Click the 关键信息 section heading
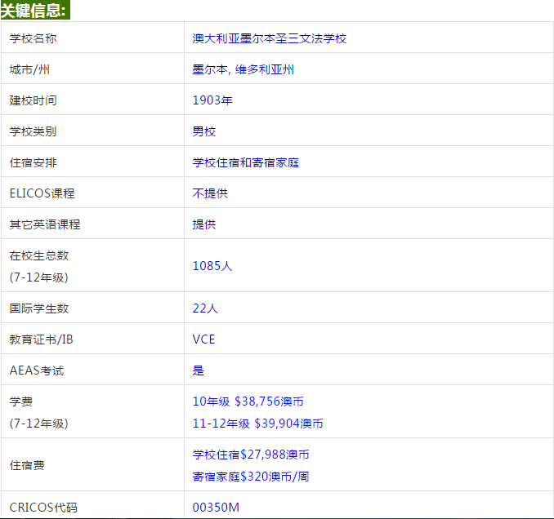 pyautogui.click(x=34, y=10)
